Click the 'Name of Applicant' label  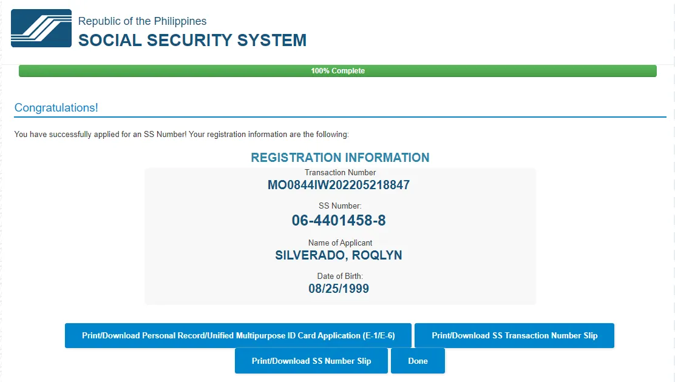(340, 243)
